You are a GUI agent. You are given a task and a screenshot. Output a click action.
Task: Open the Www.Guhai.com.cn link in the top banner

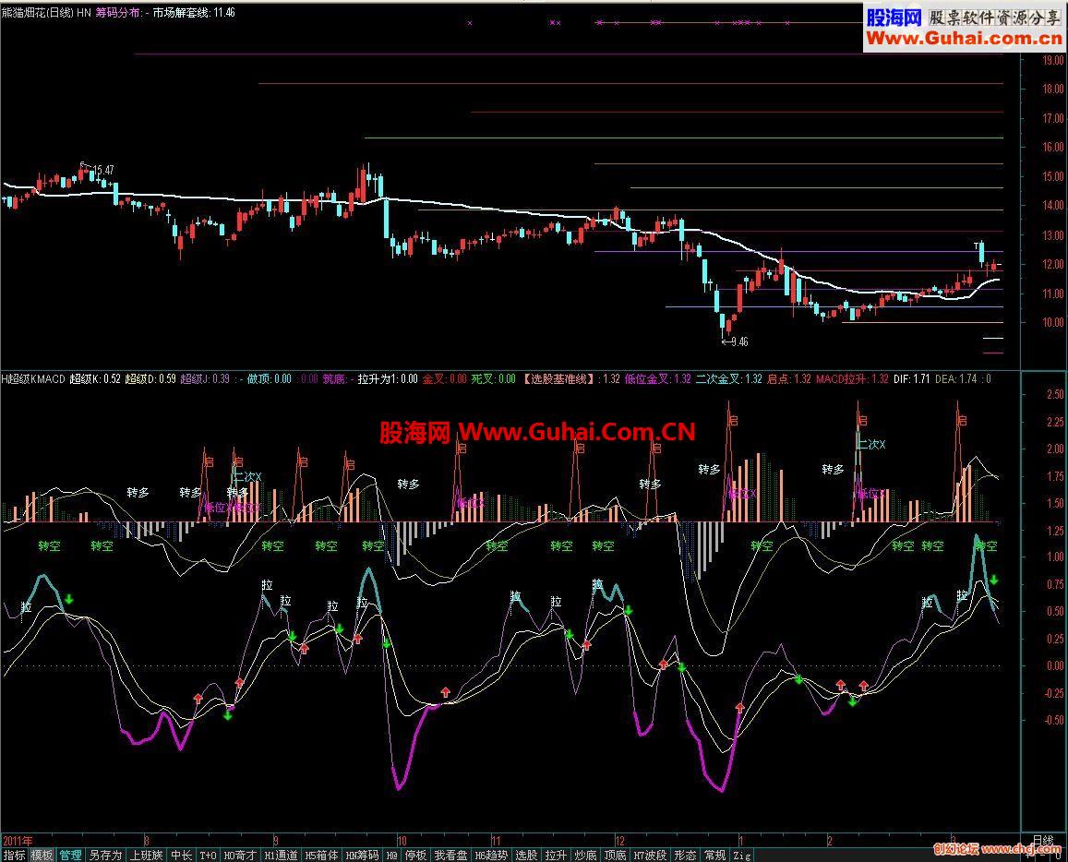(x=964, y=39)
